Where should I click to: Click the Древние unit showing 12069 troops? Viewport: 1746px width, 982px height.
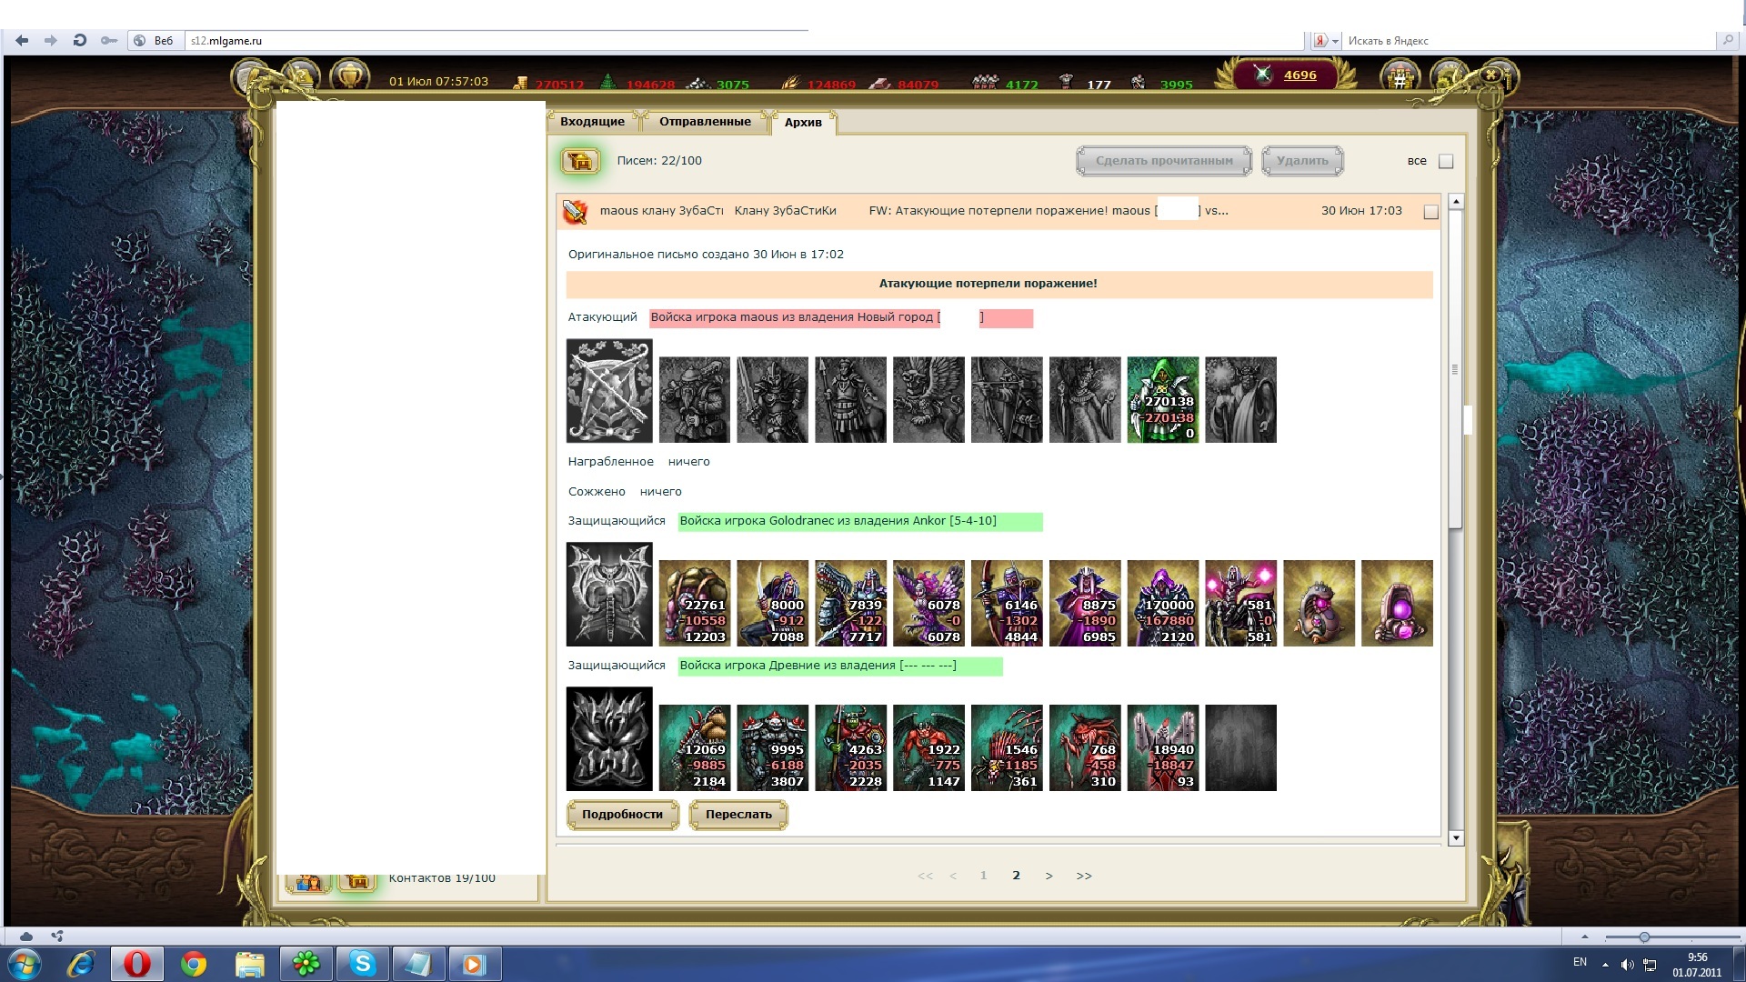click(695, 748)
